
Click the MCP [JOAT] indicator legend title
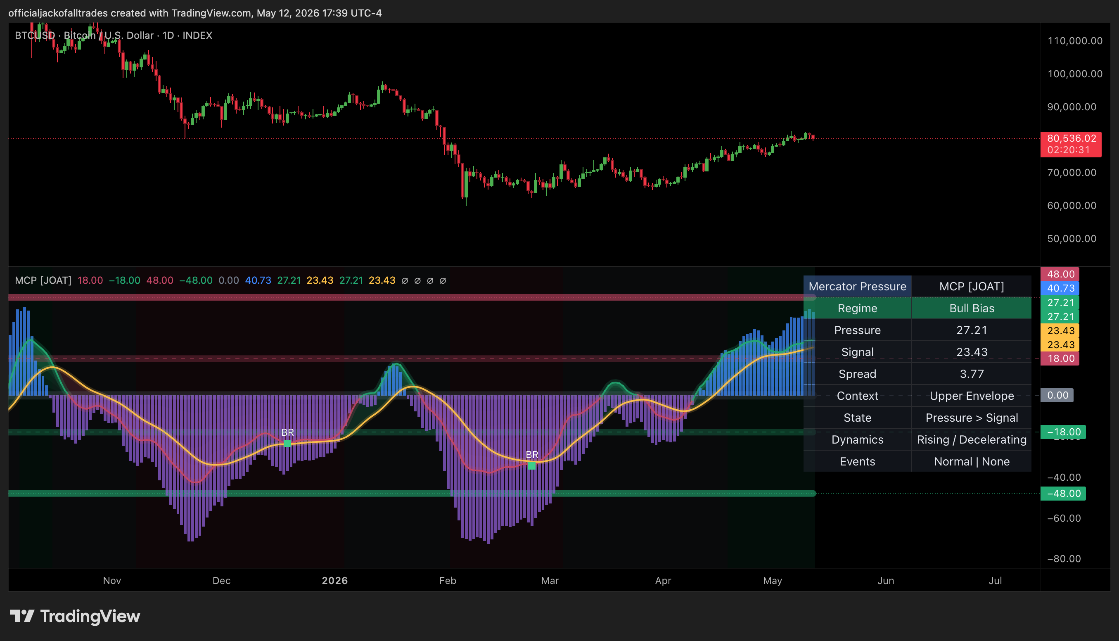[43, 280]
